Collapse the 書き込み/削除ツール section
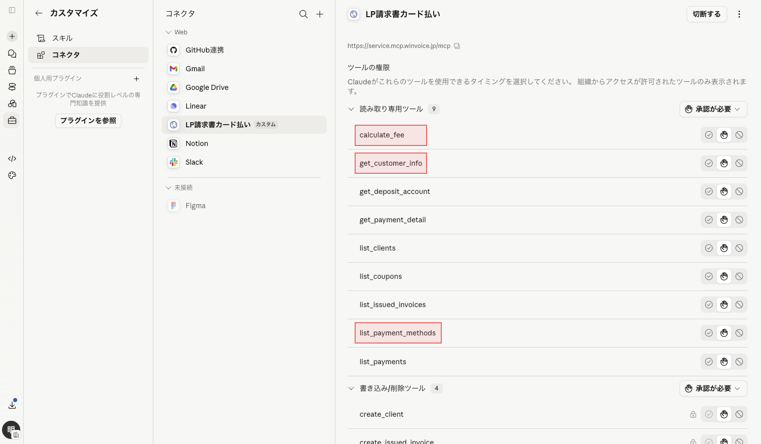This screenshot has width=761, height=444. 351,388
